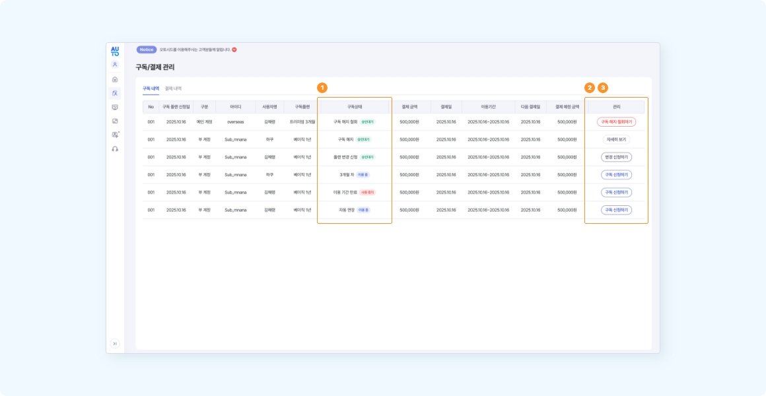This screenshot has height=396, width=766.
Task: Open the sidebar icon with the red dot
Action: 115,135
